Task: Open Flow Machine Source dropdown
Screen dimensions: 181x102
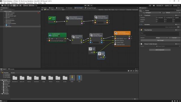Action: pos(162,38)
